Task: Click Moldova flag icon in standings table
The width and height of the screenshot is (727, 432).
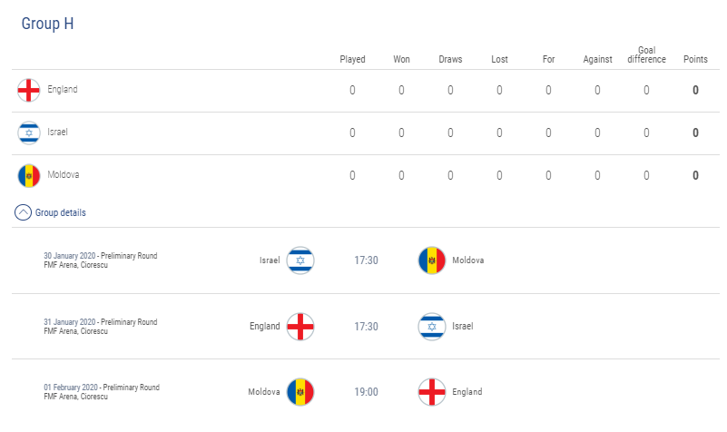Action: tap(29, 176)
